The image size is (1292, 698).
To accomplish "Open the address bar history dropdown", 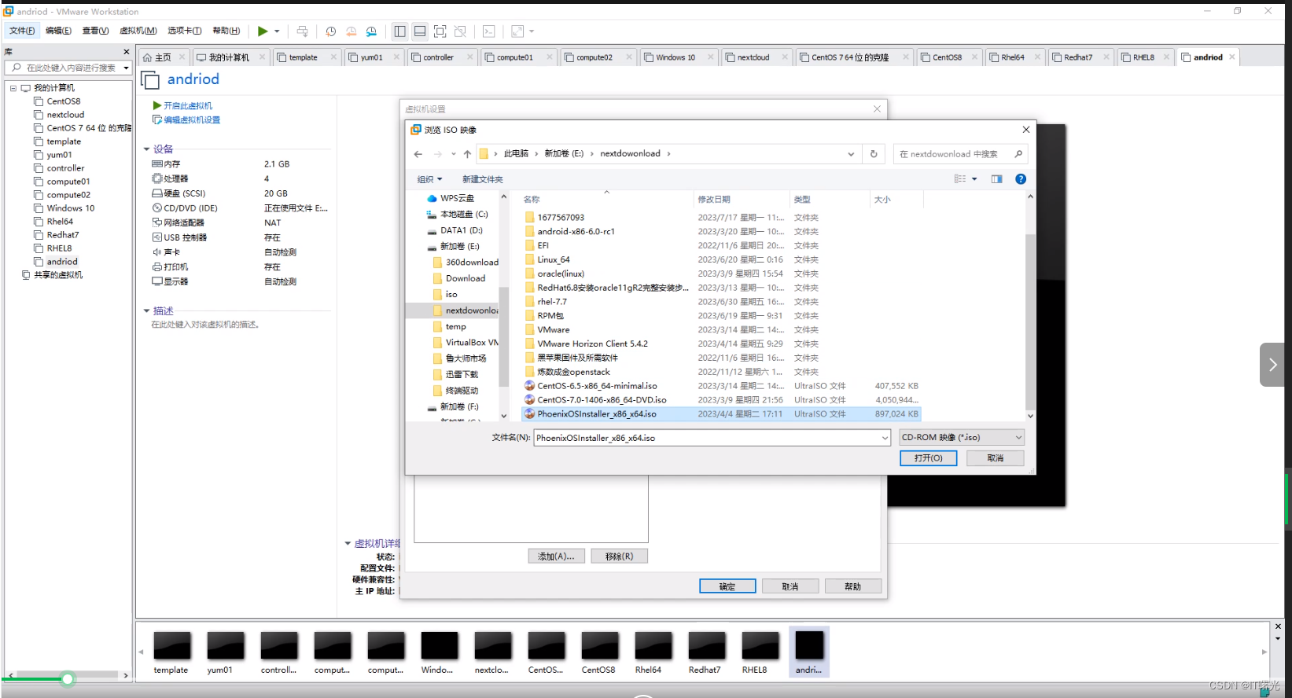I will tap(851, 154).
